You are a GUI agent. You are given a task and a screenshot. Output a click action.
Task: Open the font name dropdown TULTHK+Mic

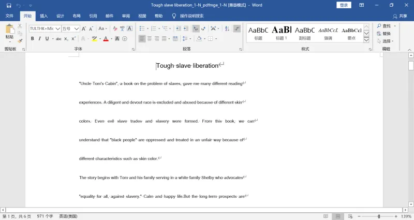tap(57, 28)
